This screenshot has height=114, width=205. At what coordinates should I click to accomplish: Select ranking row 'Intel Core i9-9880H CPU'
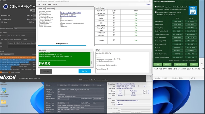tap(18, 67)
